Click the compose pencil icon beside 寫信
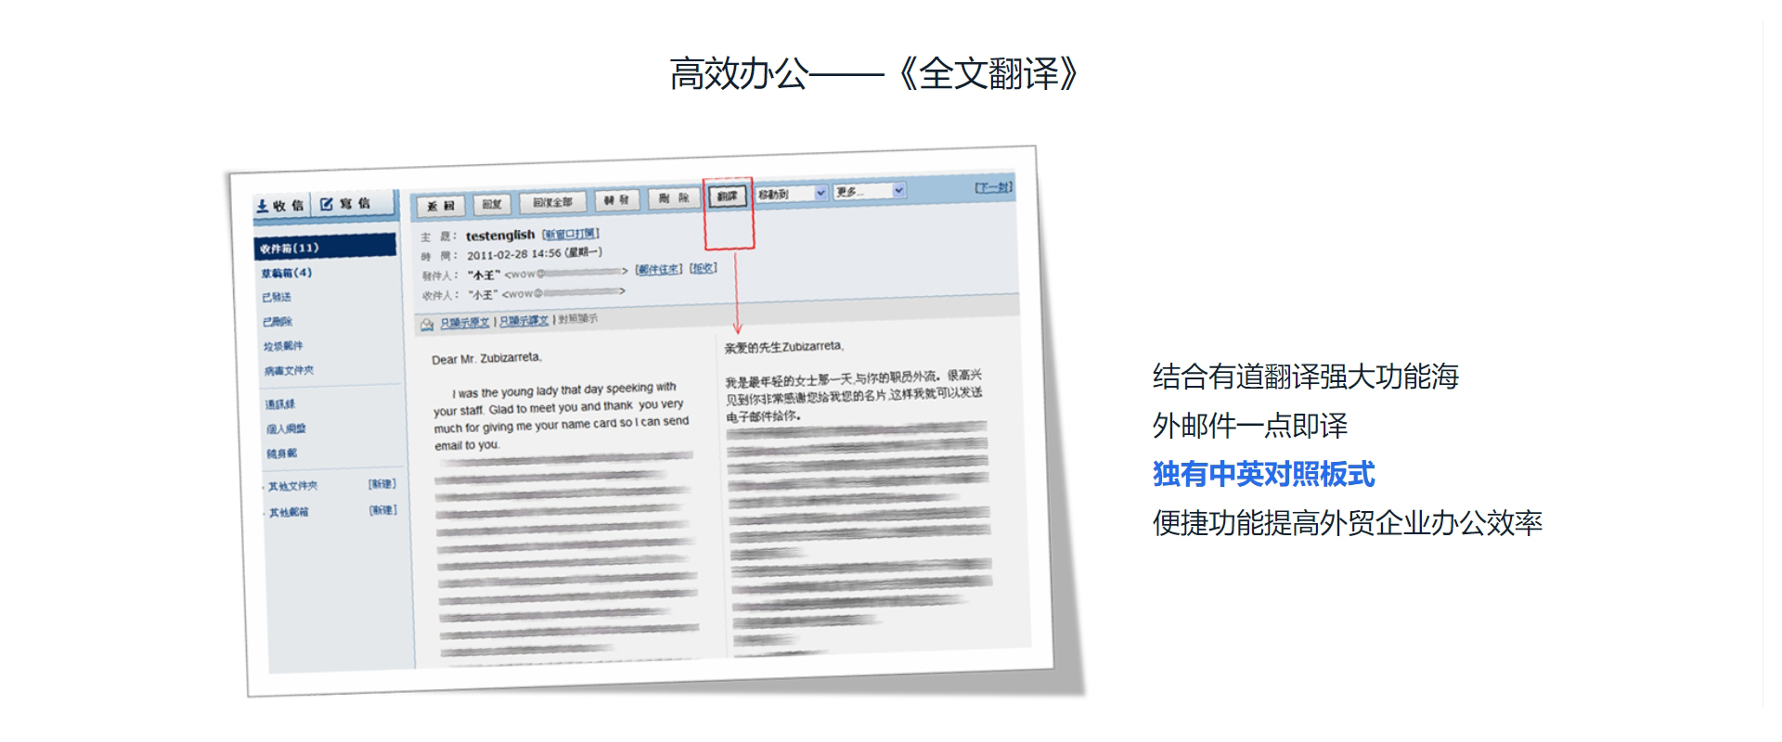Screen dimensions: 1782x742 tap(326, 204)
